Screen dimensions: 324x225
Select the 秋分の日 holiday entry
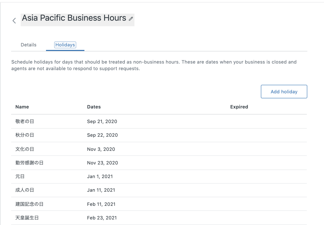pos(25,135)
